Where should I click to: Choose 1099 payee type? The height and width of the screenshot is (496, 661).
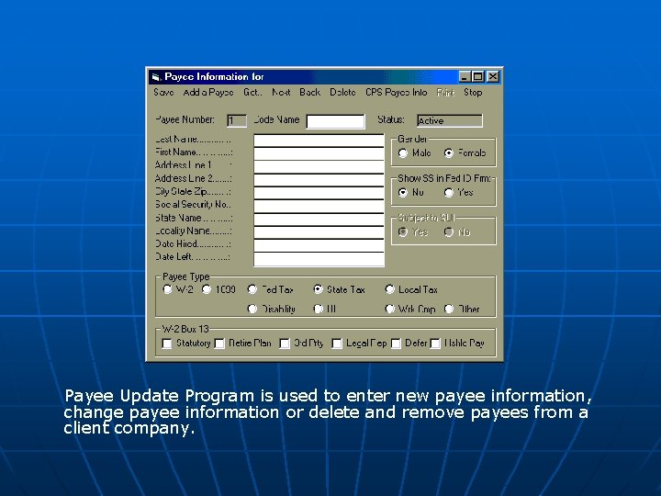pyautogui.click(x=207, y=289)
